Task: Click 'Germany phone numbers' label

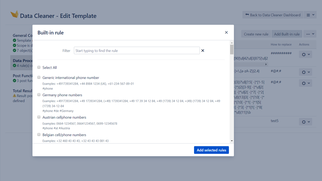Action: (x=62, y=95)
